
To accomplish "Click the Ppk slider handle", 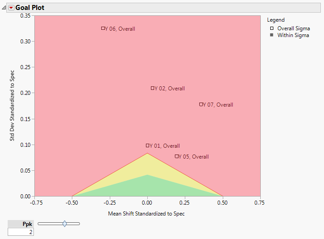I will click(x=65, y=223).
